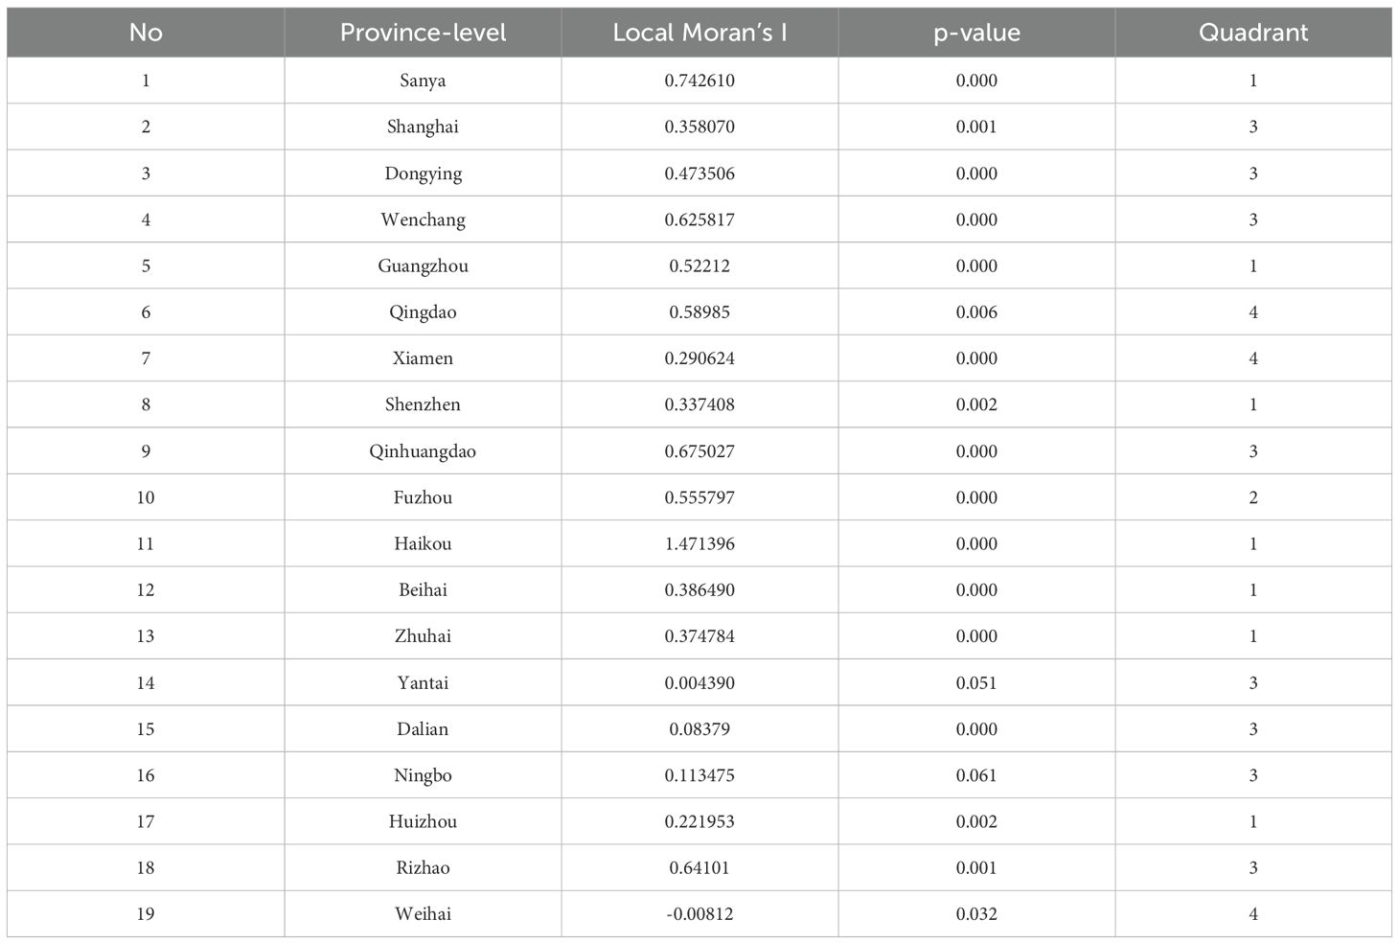Click the Dongying row name
Viewport: 1399px width, 944px height.
click(423, 173)
